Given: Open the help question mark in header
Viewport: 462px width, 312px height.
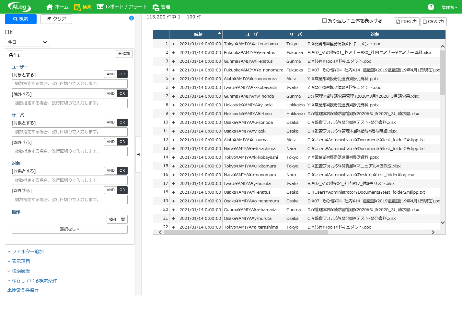Looking at the screenshot, I should (x=431, y=7).
